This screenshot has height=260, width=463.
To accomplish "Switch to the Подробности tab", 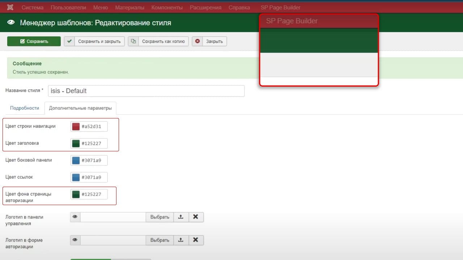I will [x=25, y=108].
